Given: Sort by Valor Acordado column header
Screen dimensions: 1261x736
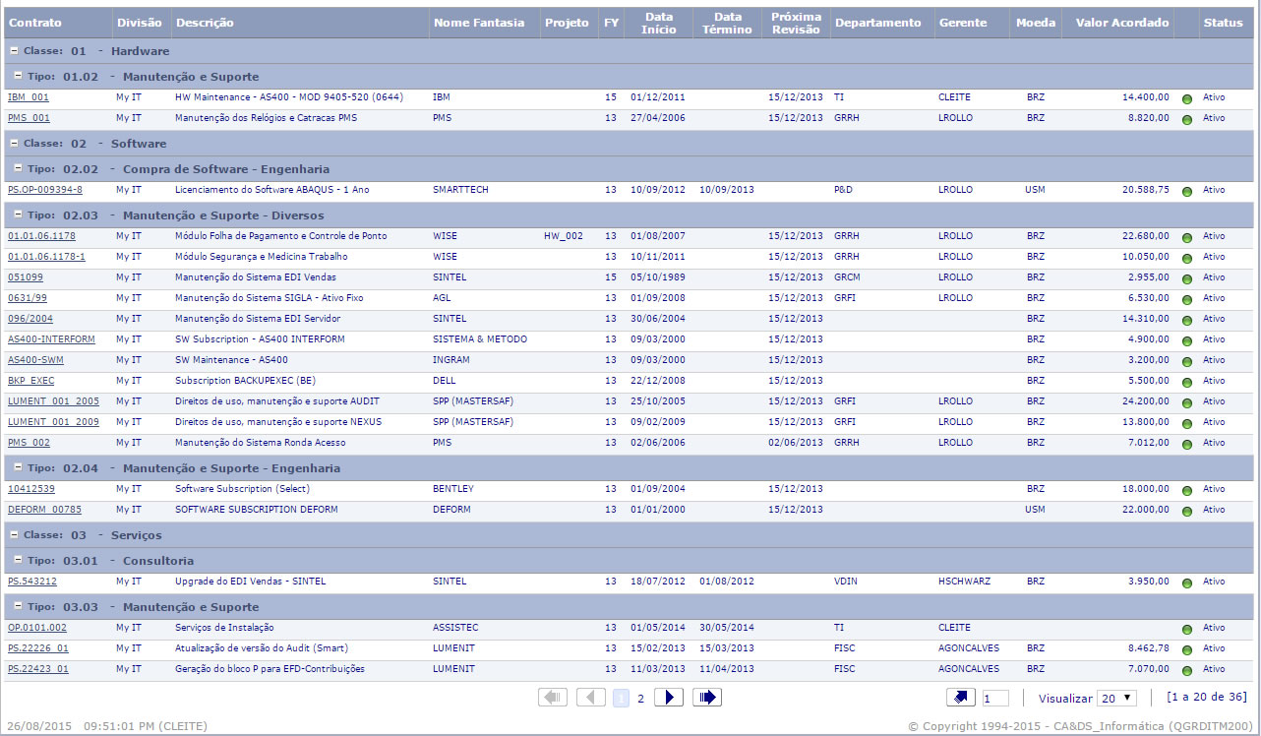Looking at the screenshot, I should coord(1121,23).
